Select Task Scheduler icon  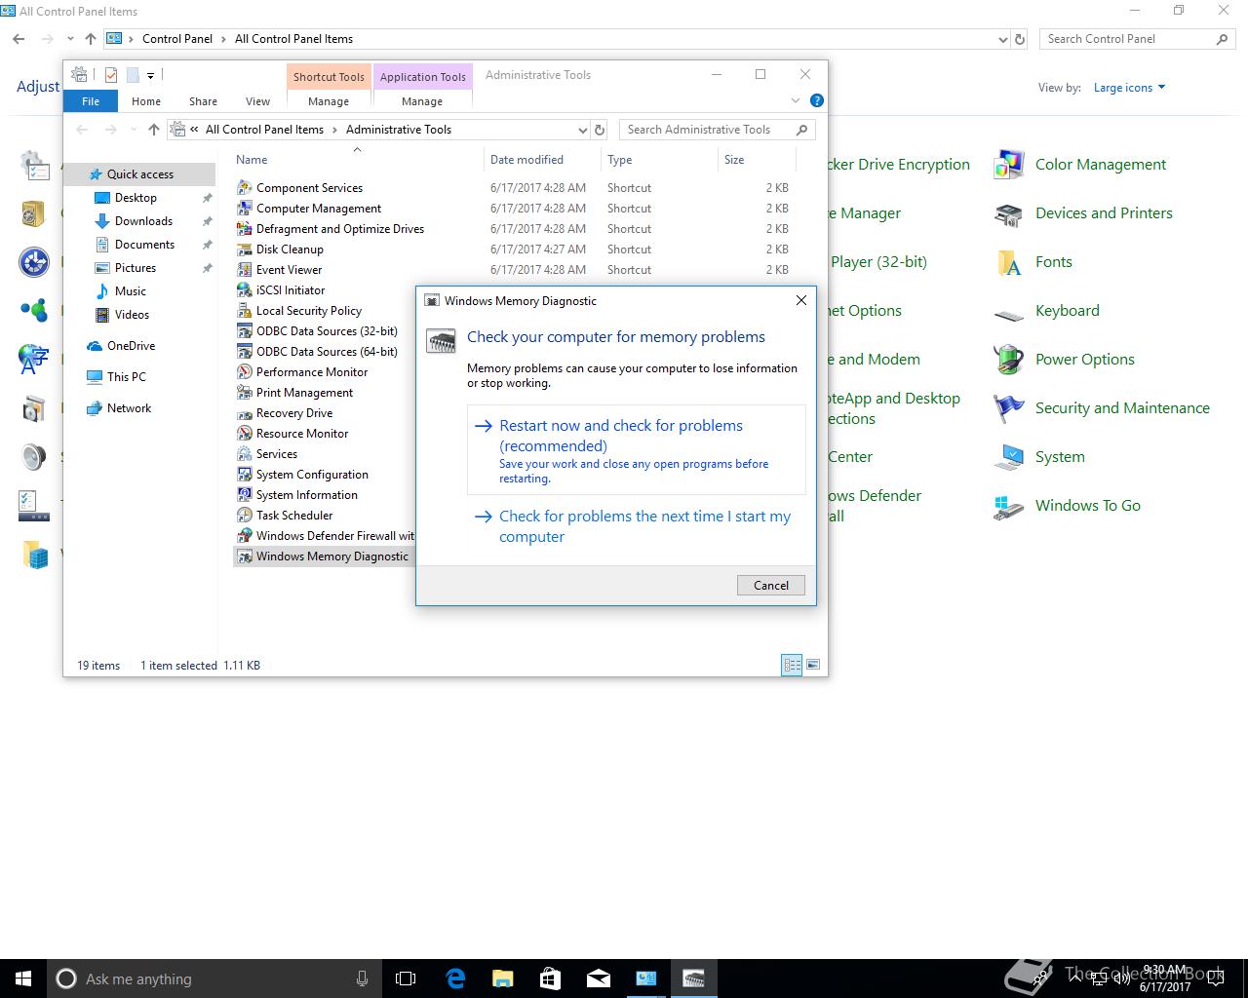tap(245, 515)
